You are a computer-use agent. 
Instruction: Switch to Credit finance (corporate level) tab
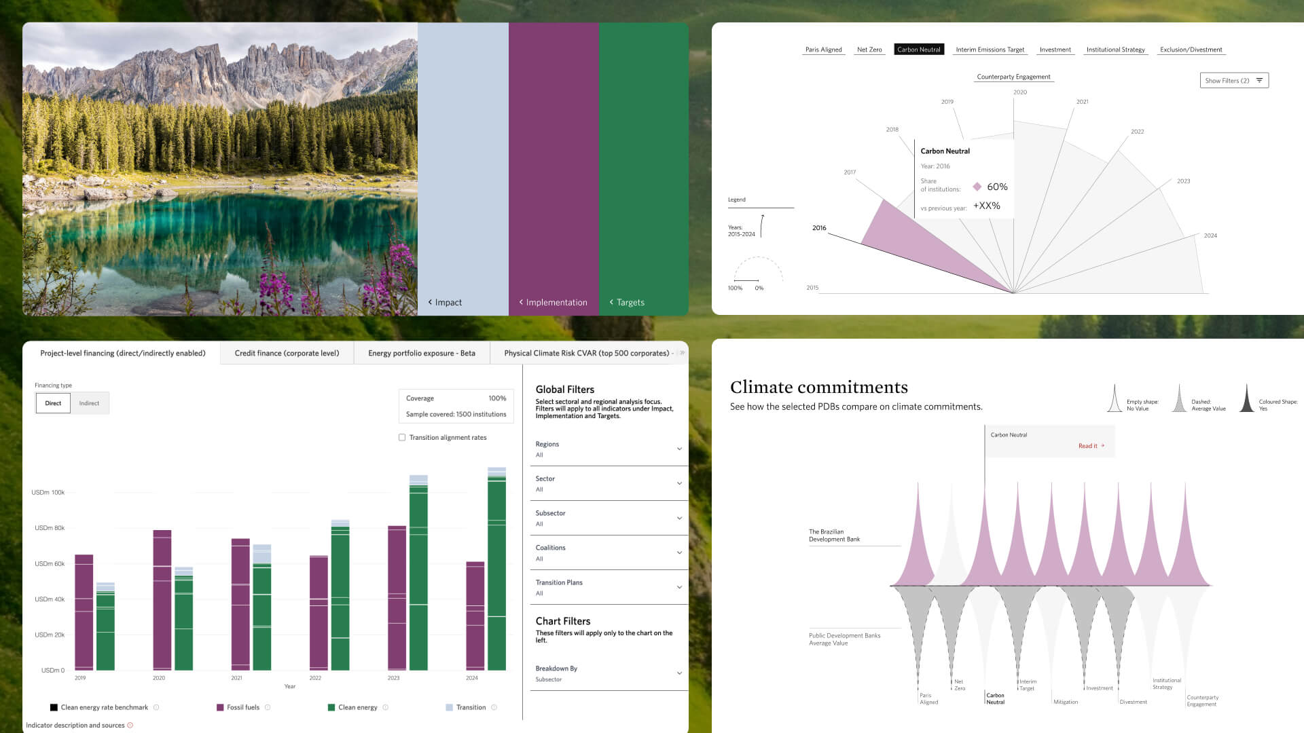tap(287, 353)
